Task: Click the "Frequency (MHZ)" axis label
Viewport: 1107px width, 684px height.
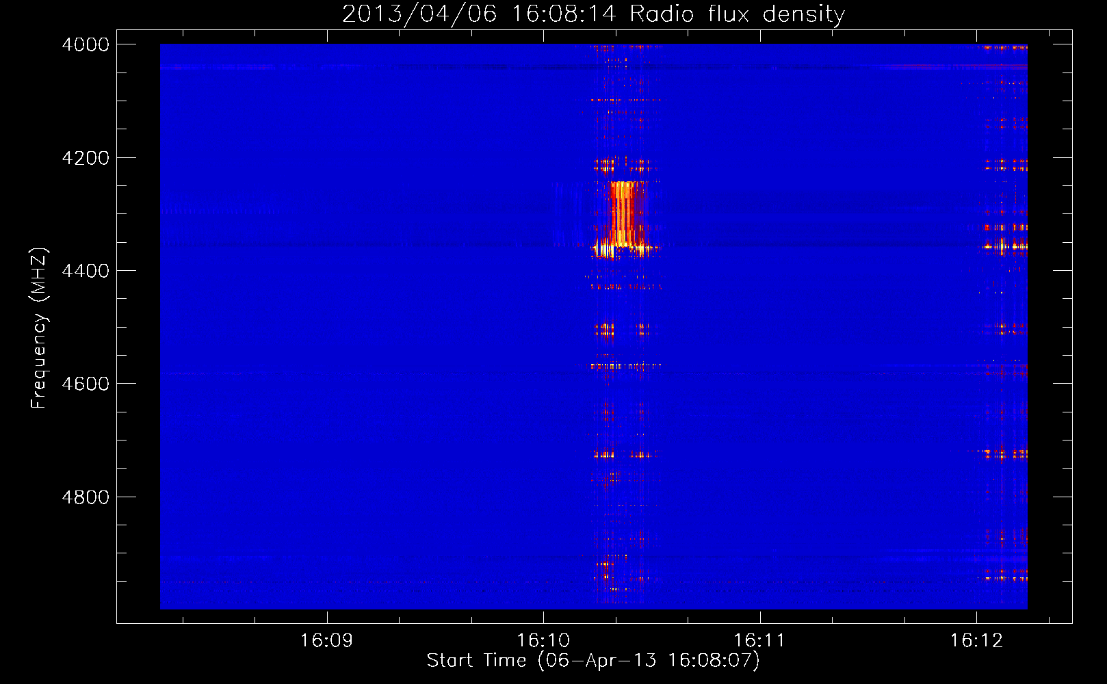Action: (39, 328)
